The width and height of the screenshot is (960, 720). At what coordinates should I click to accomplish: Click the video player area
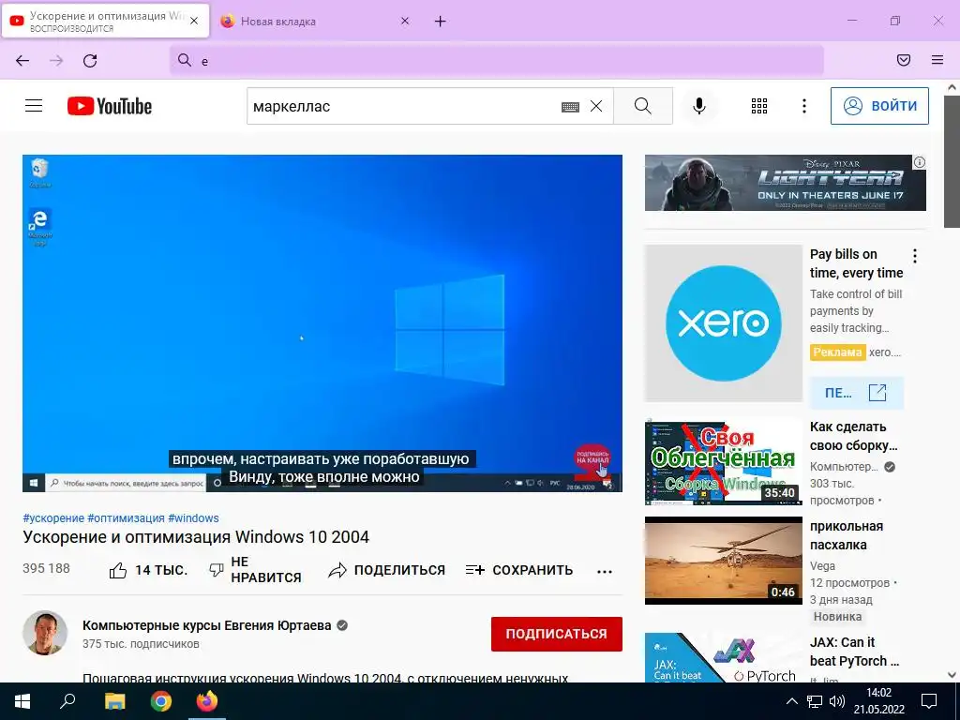tap(322, 323)
